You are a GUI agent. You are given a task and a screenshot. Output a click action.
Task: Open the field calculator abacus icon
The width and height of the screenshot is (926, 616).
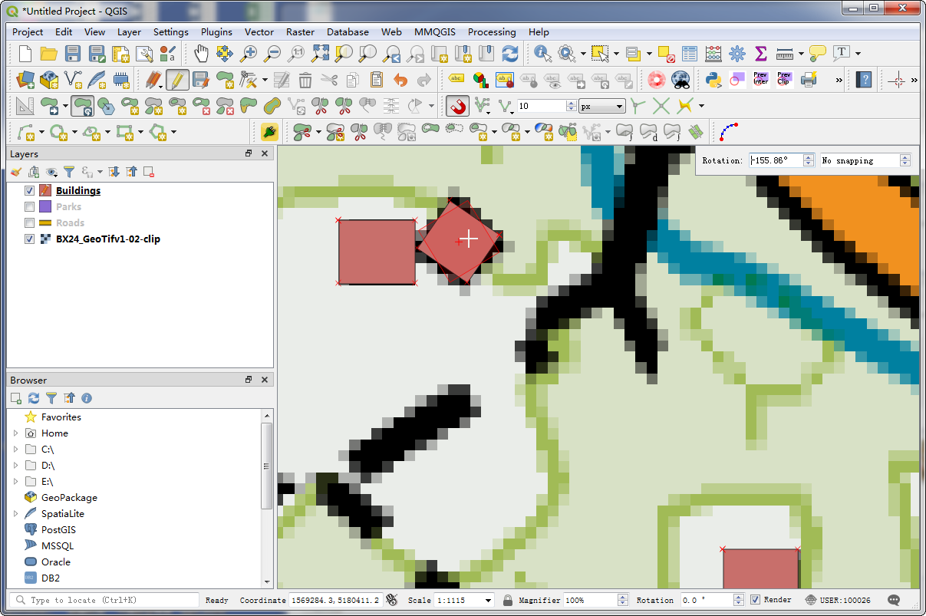point(713,54)
